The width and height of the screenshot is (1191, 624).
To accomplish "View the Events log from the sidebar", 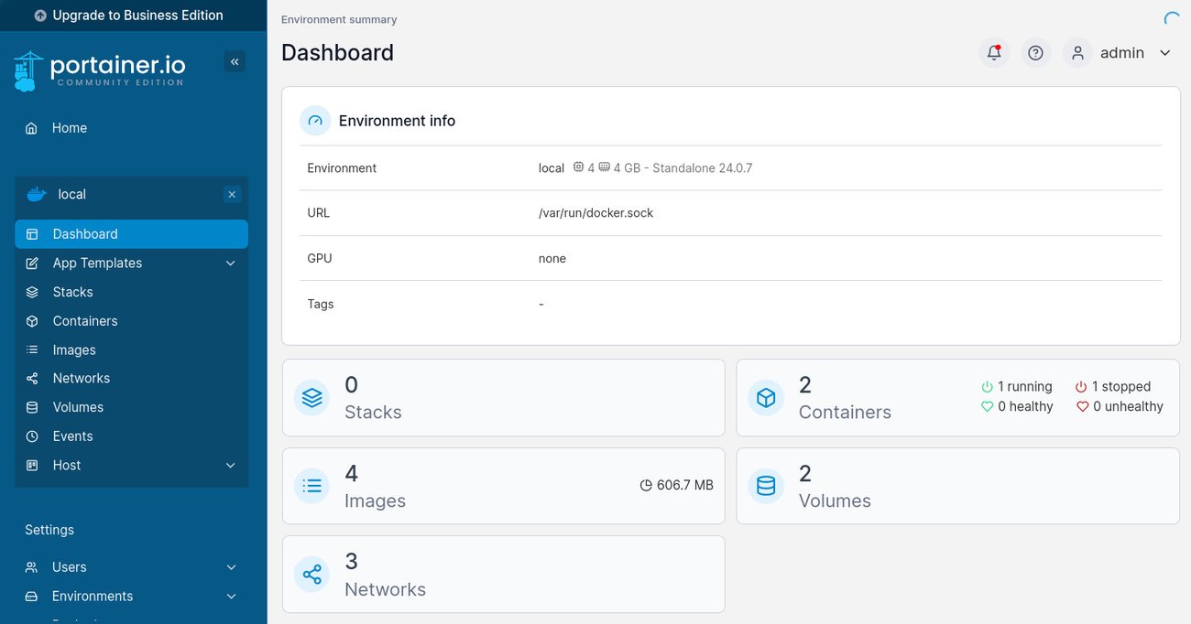I will click(x=73, y=436).
